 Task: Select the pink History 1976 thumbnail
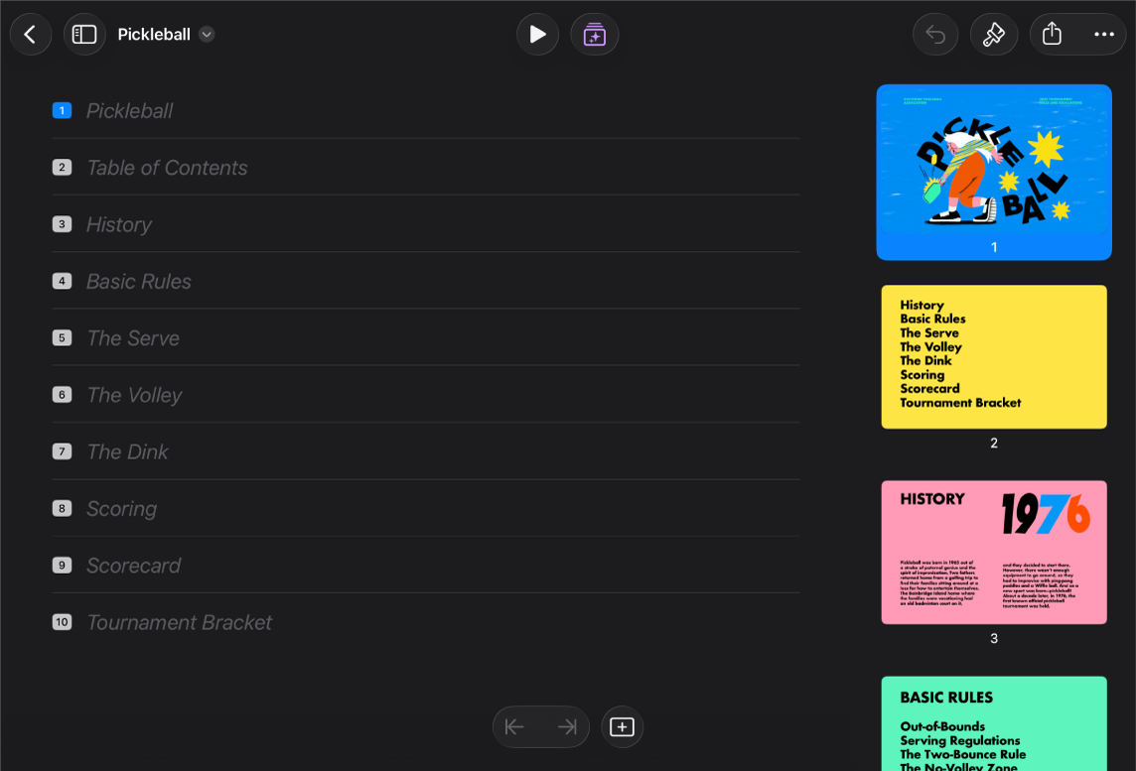coord(994,552)
